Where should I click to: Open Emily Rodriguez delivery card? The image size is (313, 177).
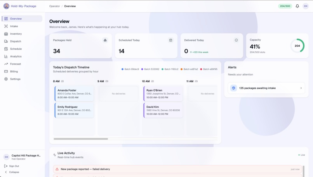click(74, 110)
